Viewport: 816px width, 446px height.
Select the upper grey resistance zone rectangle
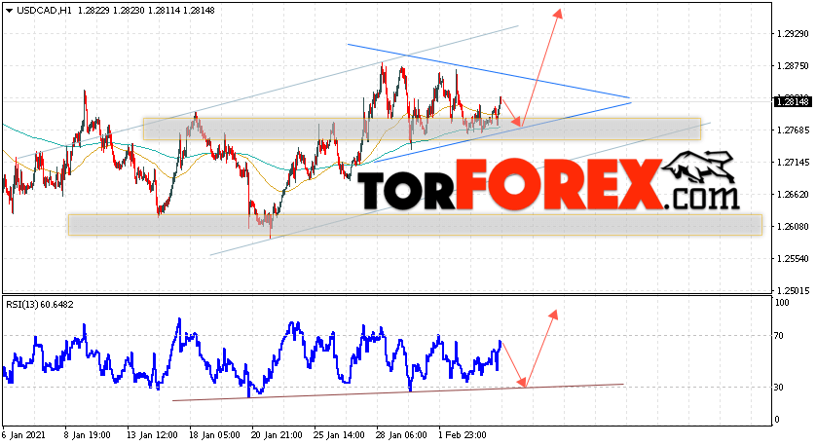tap(422, 130)
